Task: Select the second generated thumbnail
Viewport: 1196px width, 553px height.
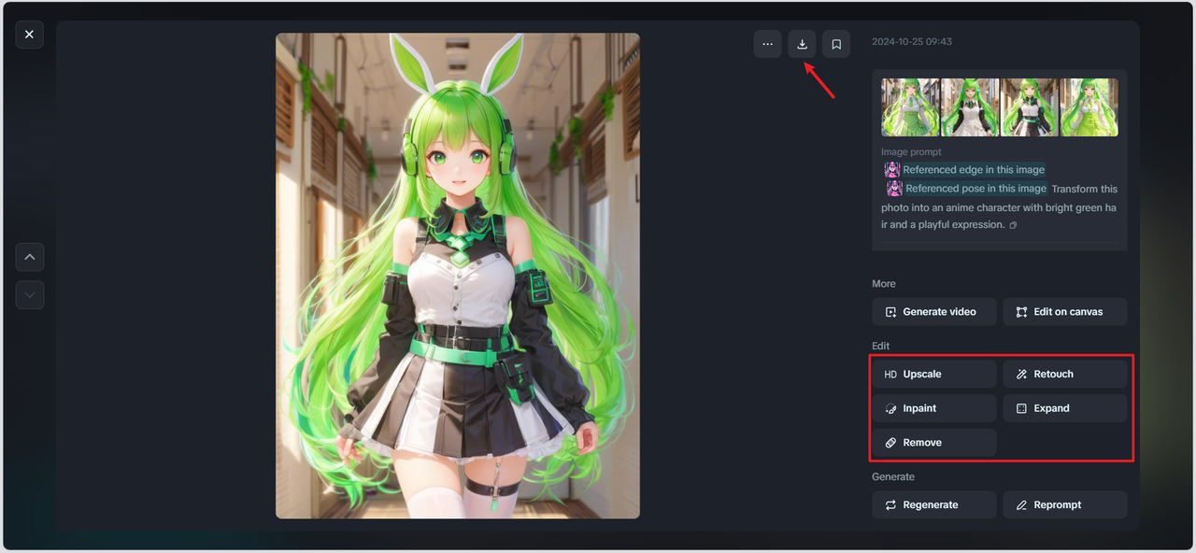Action: click(x=970, y=107)
